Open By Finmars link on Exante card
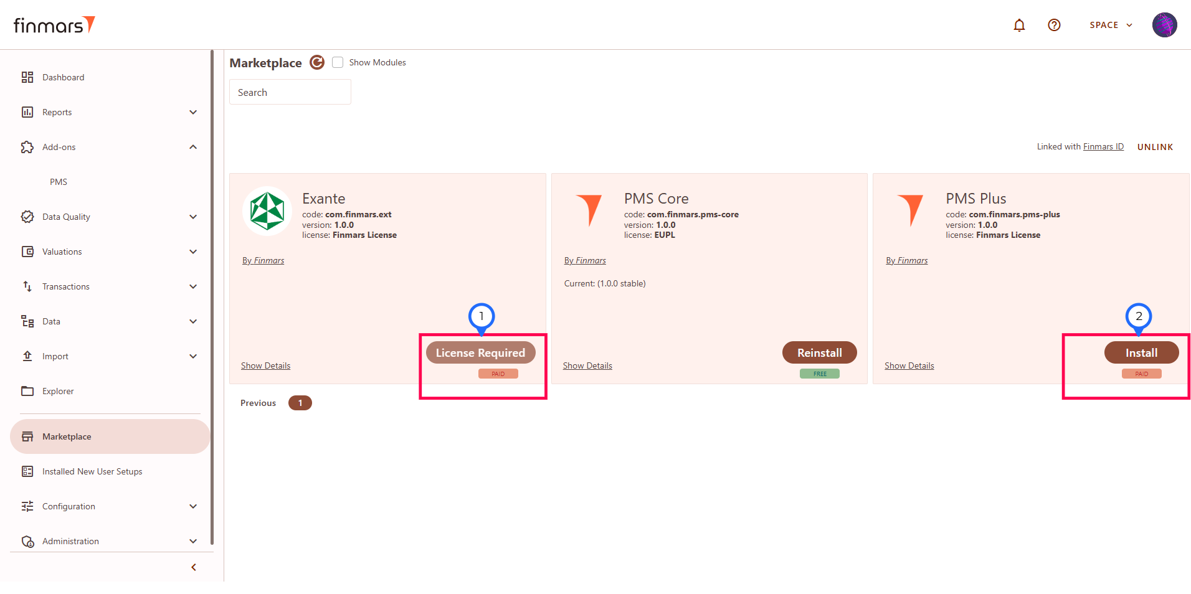Image resolution: width=1191 pixels, height=594 pixels. pyautogui.click(x=263, y=260)
